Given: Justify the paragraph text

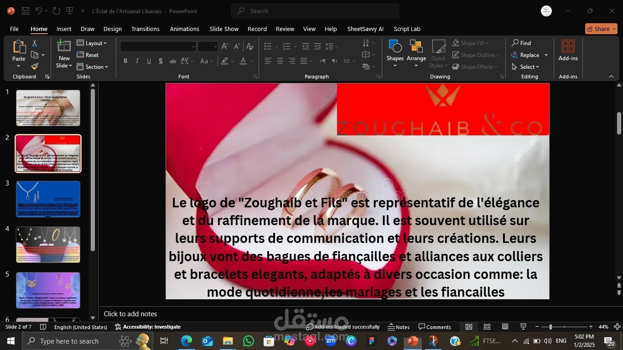Looking at the screenshot, I should (304, 61).
